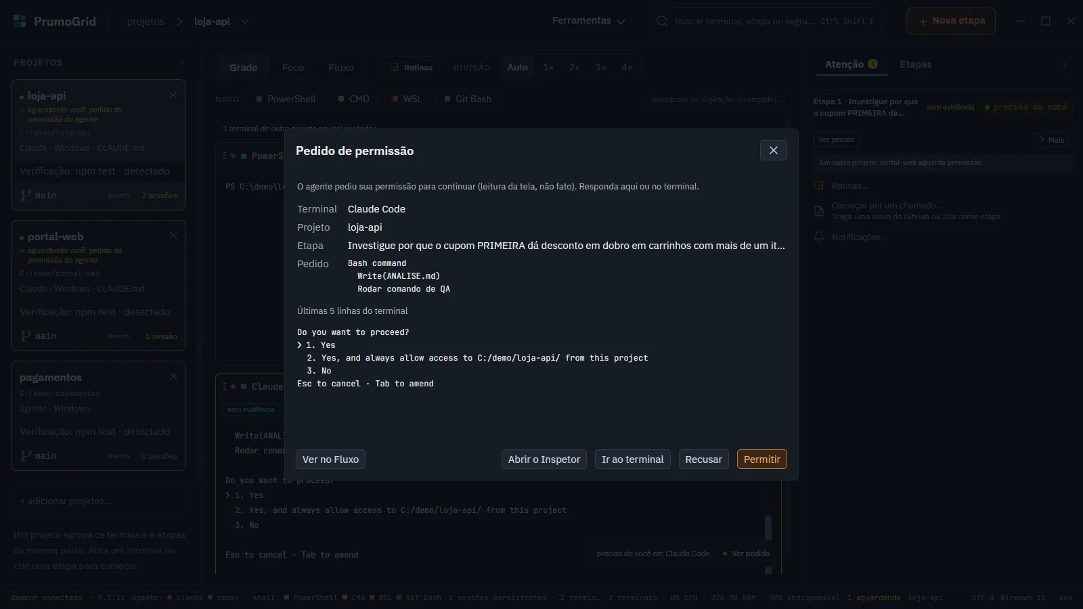
Task: Select the 1× division option
Action: [548, 67]
